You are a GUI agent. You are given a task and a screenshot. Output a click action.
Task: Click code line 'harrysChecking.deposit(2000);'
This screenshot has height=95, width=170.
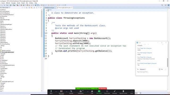point(72,41)
